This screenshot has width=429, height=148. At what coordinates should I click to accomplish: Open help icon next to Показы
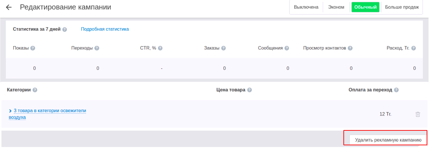point(33,48)
